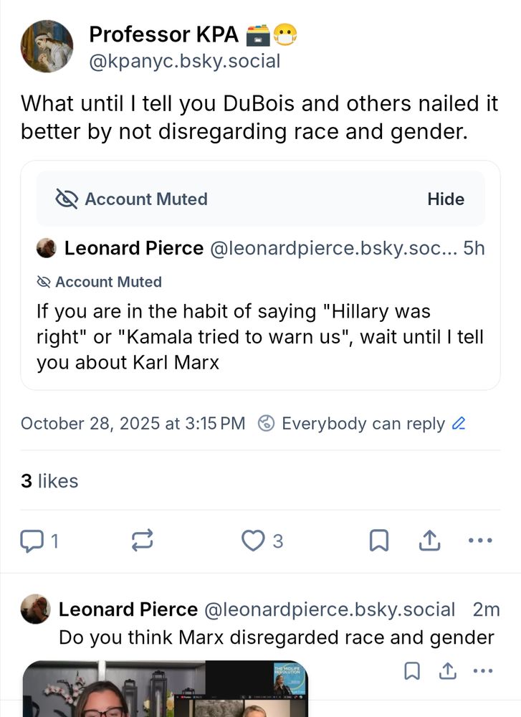Open the share menu for Professor KPA's post

pos(431,540)
